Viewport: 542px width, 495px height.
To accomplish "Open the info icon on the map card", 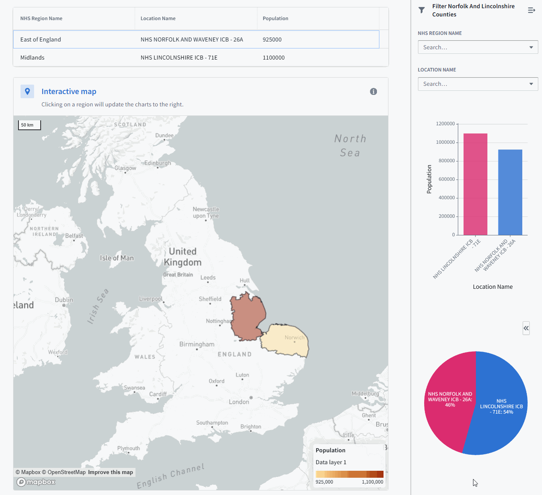I will point(373,91).
